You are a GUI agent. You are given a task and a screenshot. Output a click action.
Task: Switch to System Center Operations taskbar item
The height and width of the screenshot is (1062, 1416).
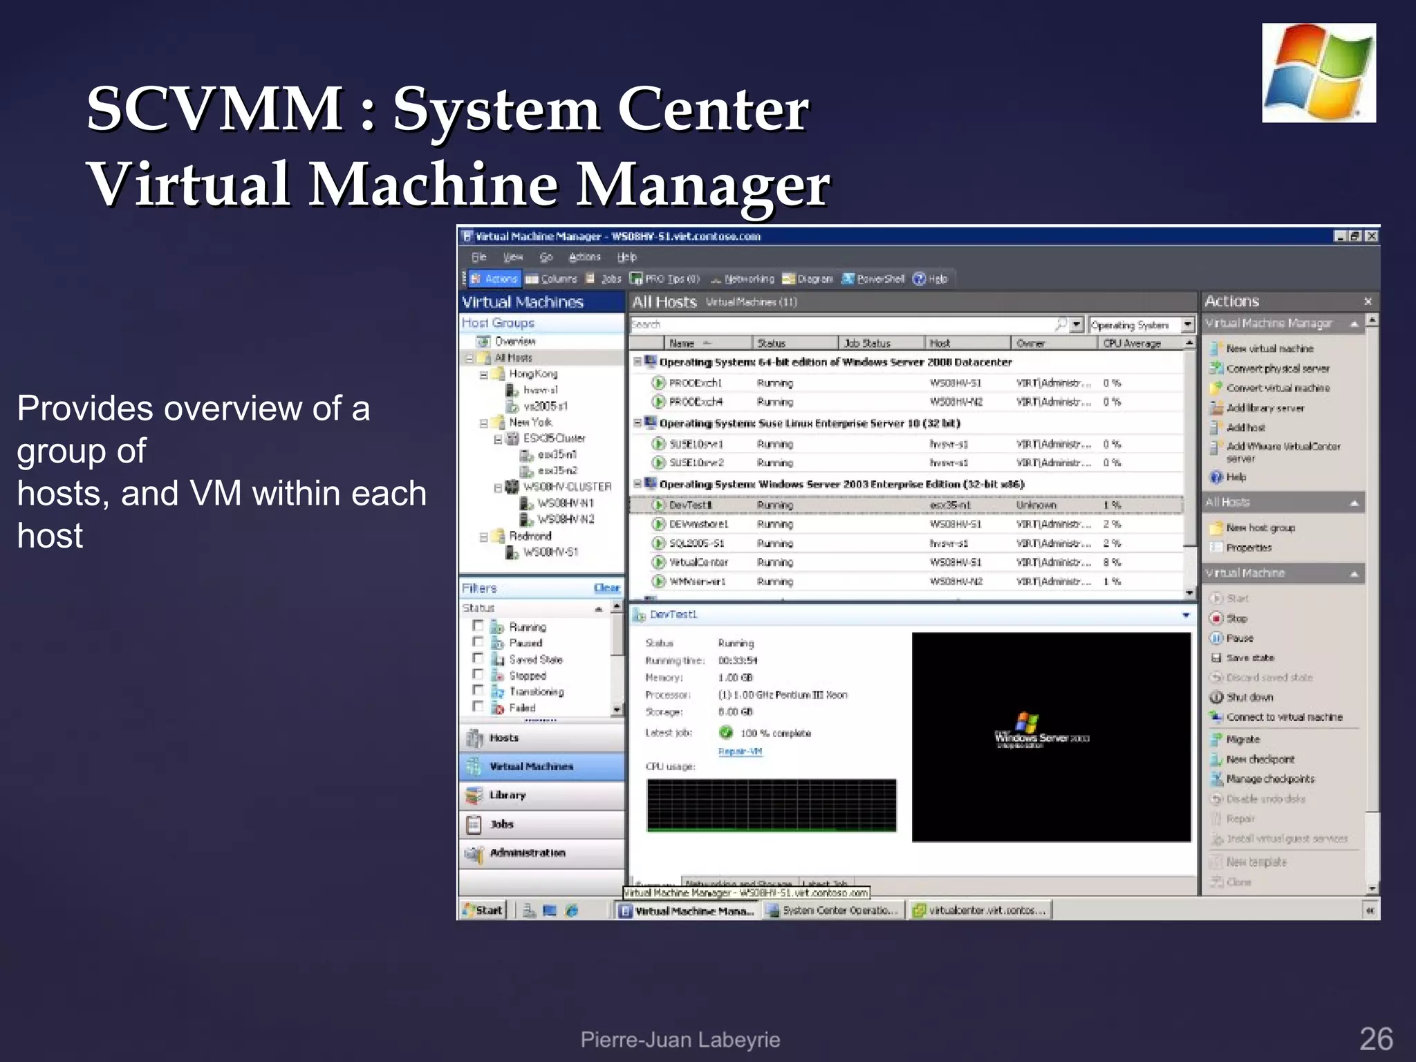(x=833, y=911)
